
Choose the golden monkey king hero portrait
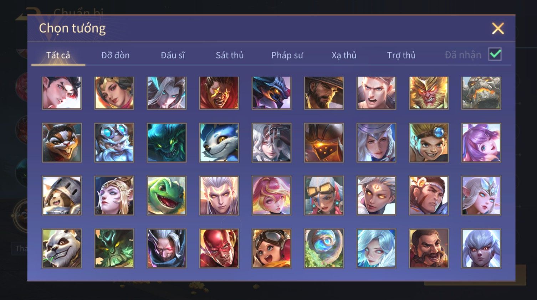pyautogui.click(x=429, y=93)
